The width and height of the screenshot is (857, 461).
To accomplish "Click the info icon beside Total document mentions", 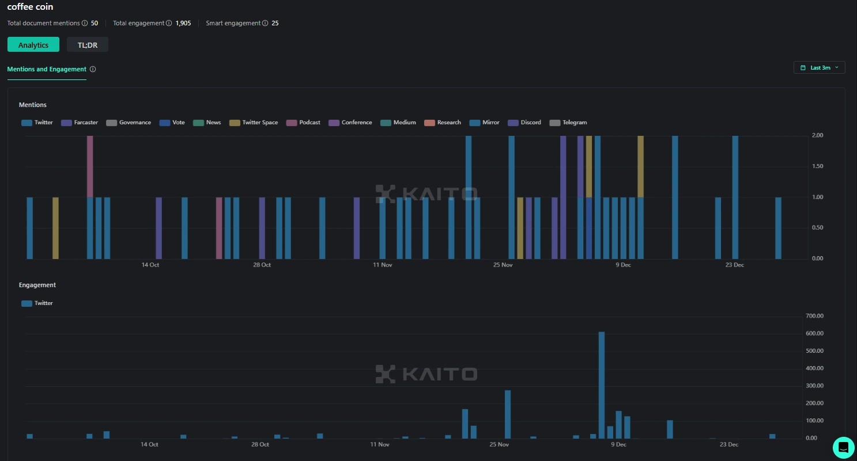I will point(85,23).
